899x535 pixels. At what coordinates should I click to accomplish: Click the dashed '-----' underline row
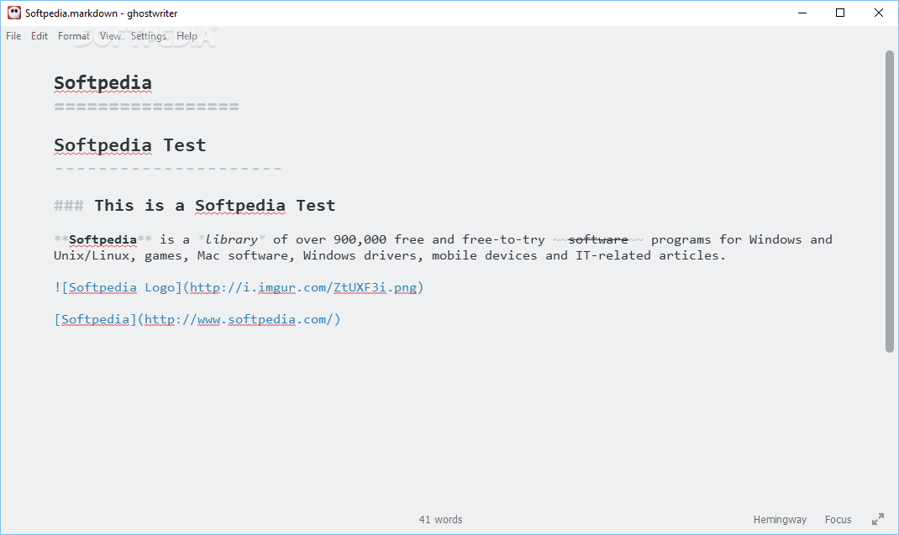[x=168, y=169]
